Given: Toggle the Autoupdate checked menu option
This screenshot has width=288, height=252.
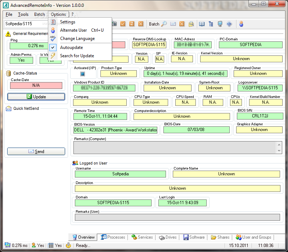Looking at the screenshot, I should (x=80, y=48).
